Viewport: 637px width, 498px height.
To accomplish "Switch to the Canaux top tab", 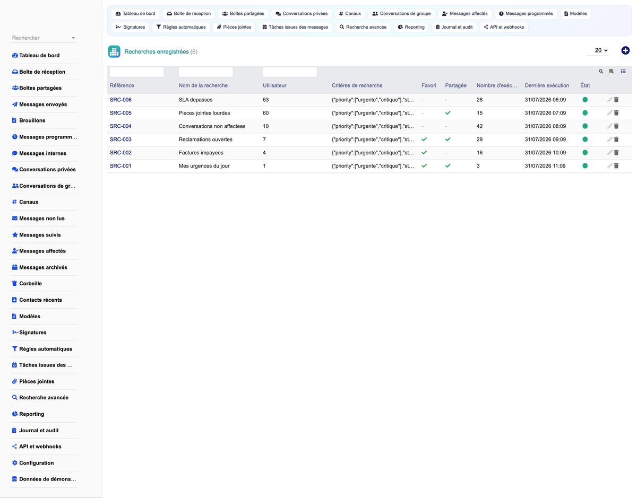I will 349,14.
